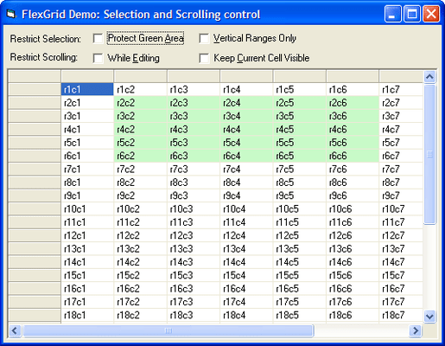Click green cell r5c3
445x346 pixels.
click(194, 143)
